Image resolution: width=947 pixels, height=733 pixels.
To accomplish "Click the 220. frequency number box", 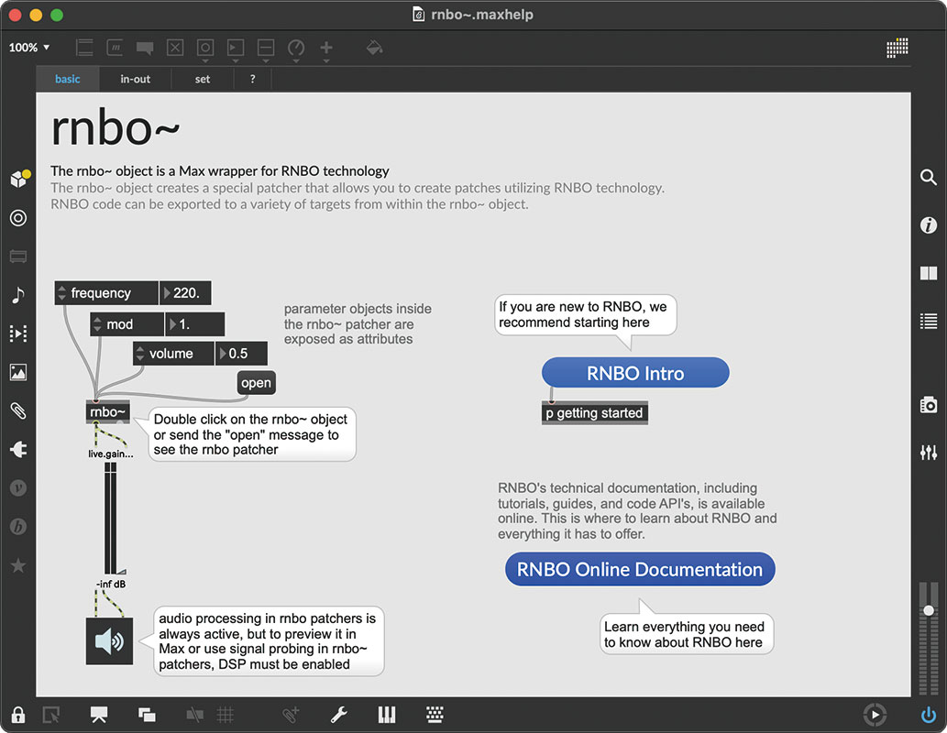I will click(x=185, y=293).
